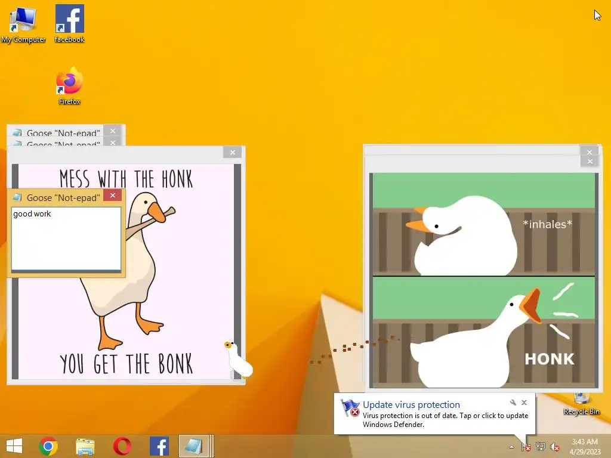This screenshot has width=611, height=458.
Task: Launch the Firefox desktop shortcut
Action: pos(69,86)
